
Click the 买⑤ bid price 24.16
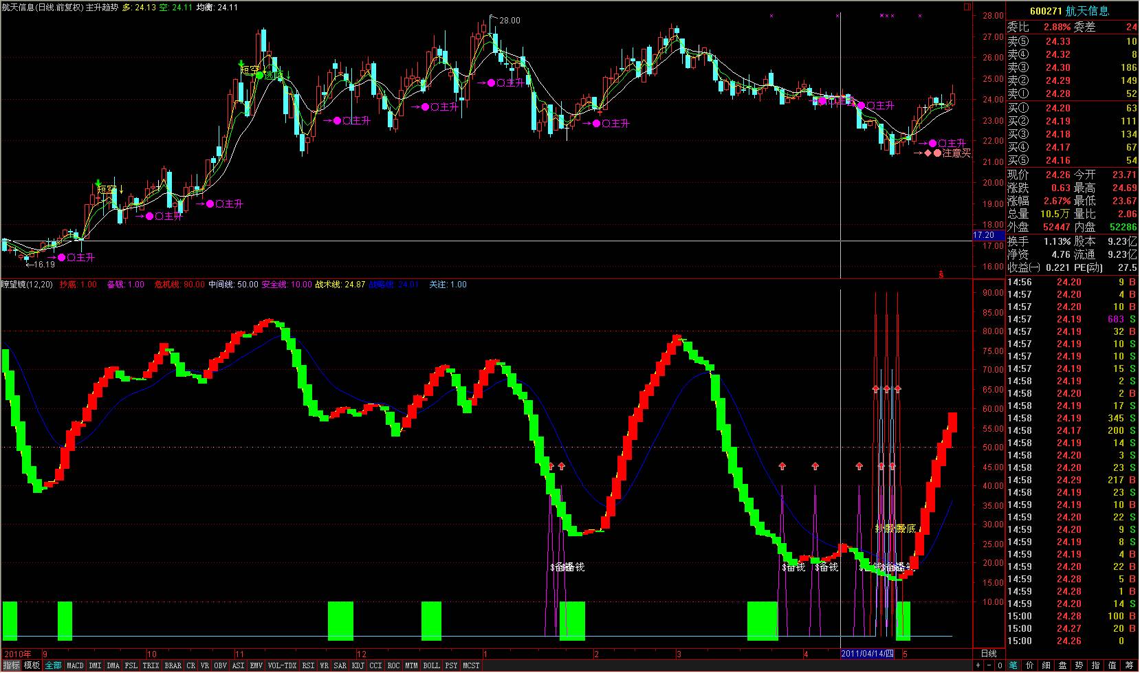(1057, 161)
